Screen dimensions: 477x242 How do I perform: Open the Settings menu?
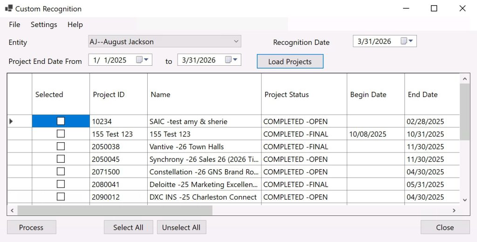point(44,25)
